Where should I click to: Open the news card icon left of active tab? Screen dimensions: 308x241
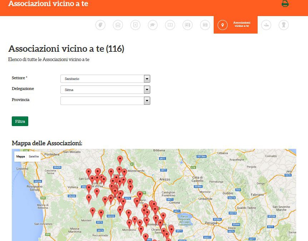coord(205,25)
